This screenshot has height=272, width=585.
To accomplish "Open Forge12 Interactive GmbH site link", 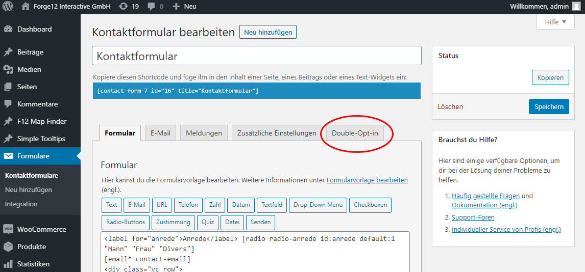I will click(66, 6).
